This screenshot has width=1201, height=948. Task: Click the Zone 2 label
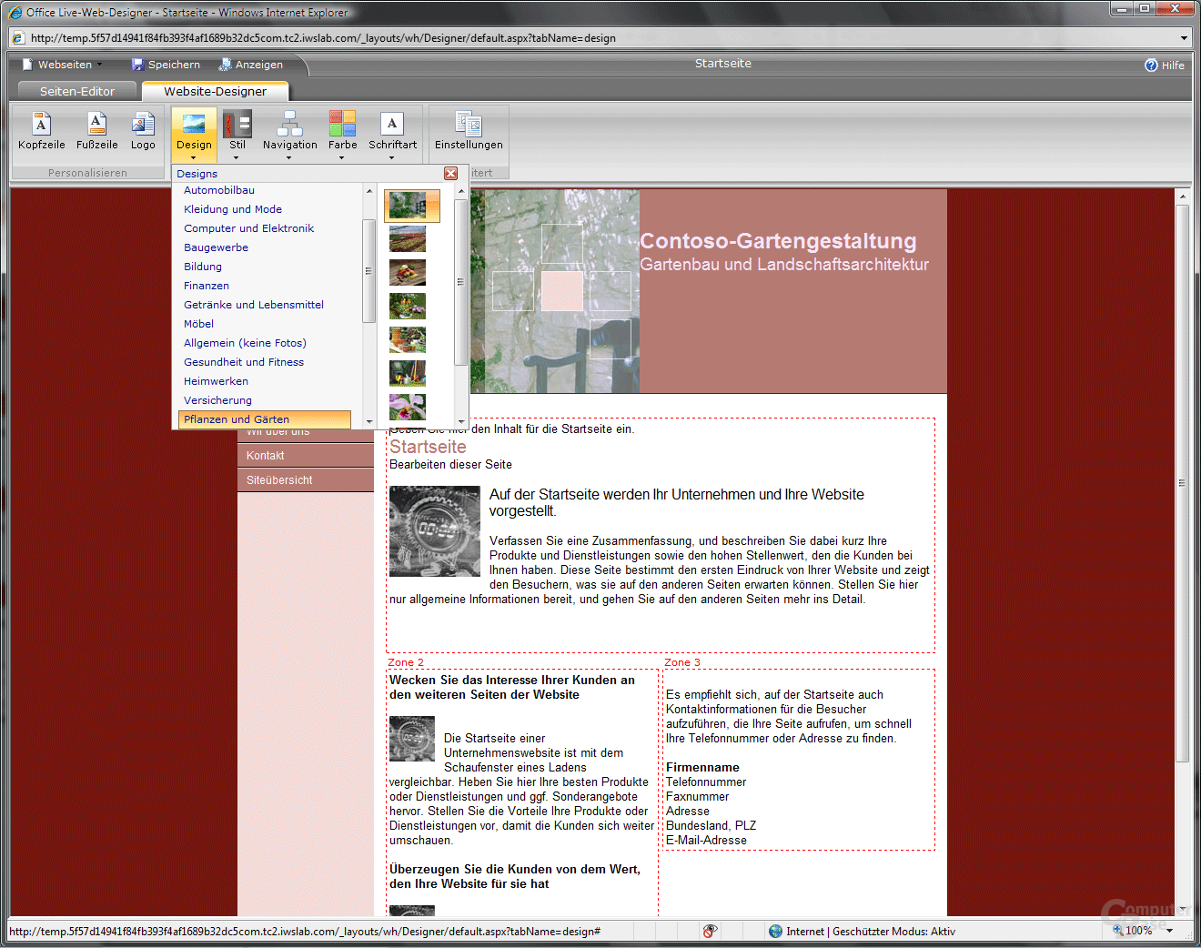point(406,662)
